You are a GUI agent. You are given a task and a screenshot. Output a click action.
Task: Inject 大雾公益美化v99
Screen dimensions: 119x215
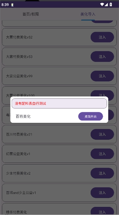point(102,76)
